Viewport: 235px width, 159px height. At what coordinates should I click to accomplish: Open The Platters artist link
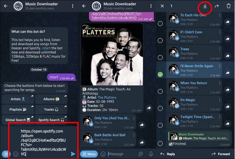[x=107, y=98]
